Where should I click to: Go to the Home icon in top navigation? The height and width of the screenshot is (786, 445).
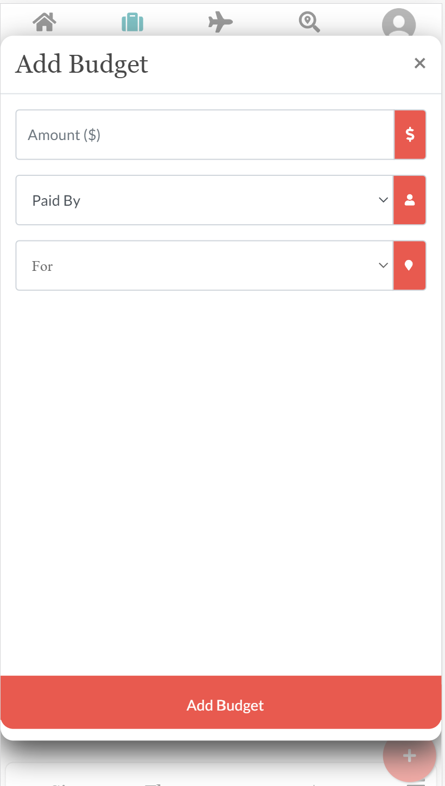[x=44, y=22]
